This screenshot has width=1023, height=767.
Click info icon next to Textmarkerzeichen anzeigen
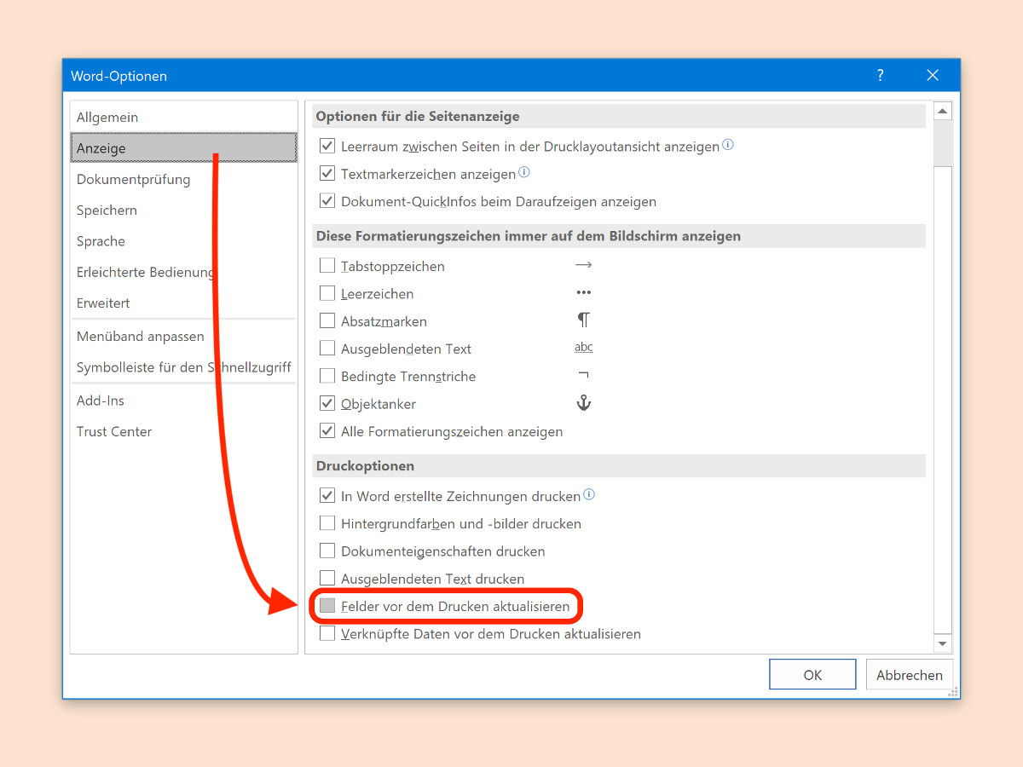(x=524, y=172)
